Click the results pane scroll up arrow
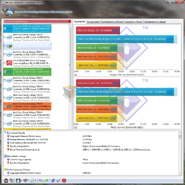Viewport: 185px width, 185px height. pyautogui.click(x=180, y=133)
